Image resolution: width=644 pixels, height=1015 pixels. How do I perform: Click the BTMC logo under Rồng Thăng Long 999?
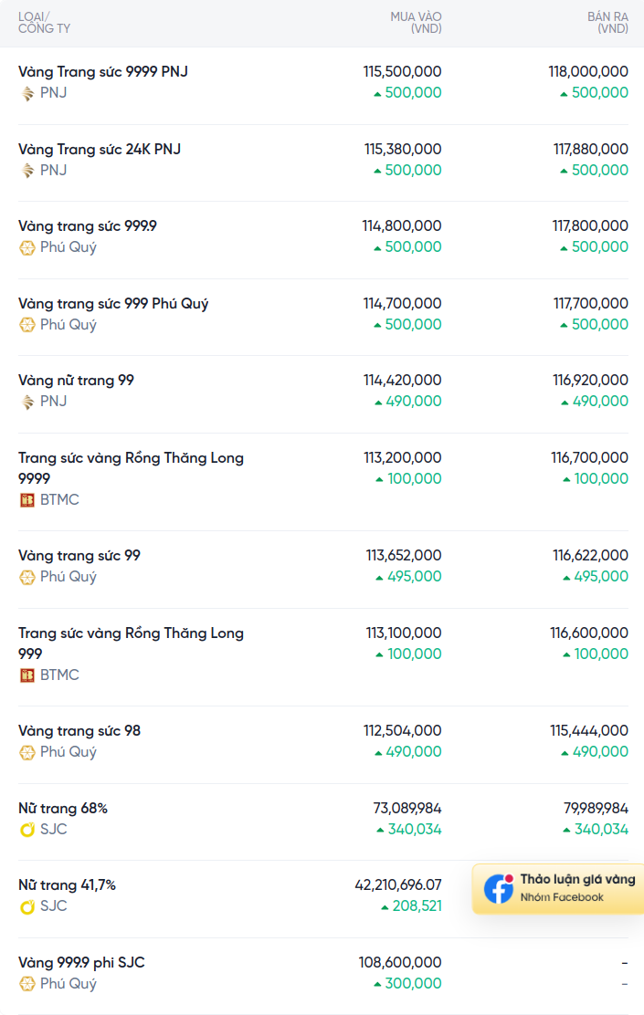click(27, 675)
